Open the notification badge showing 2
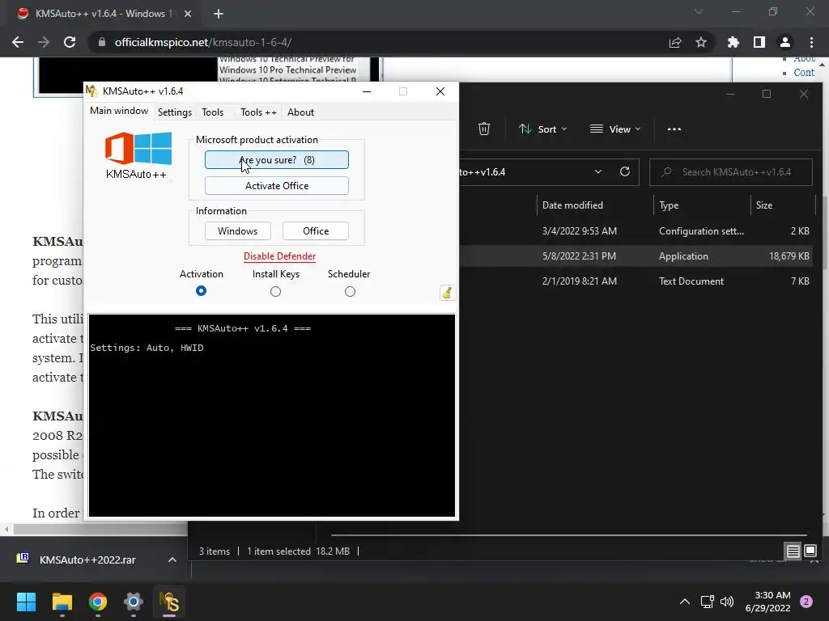The width and height of the screenshot is (829, 621). 806,602
